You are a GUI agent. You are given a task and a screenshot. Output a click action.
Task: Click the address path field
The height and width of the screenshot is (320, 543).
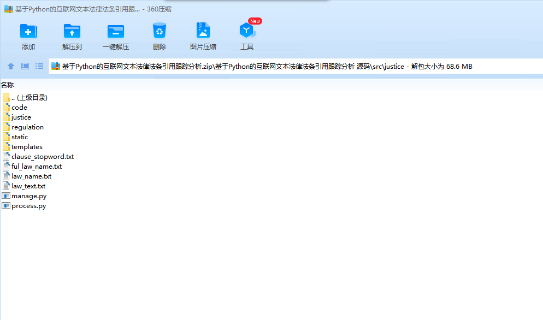pyautogui.click(x=296, y=66)
